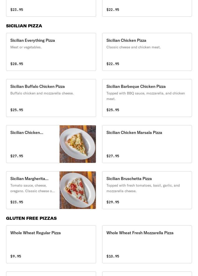Open the Sicilian Chicken Marsala Pizza item

coord(147,144)
